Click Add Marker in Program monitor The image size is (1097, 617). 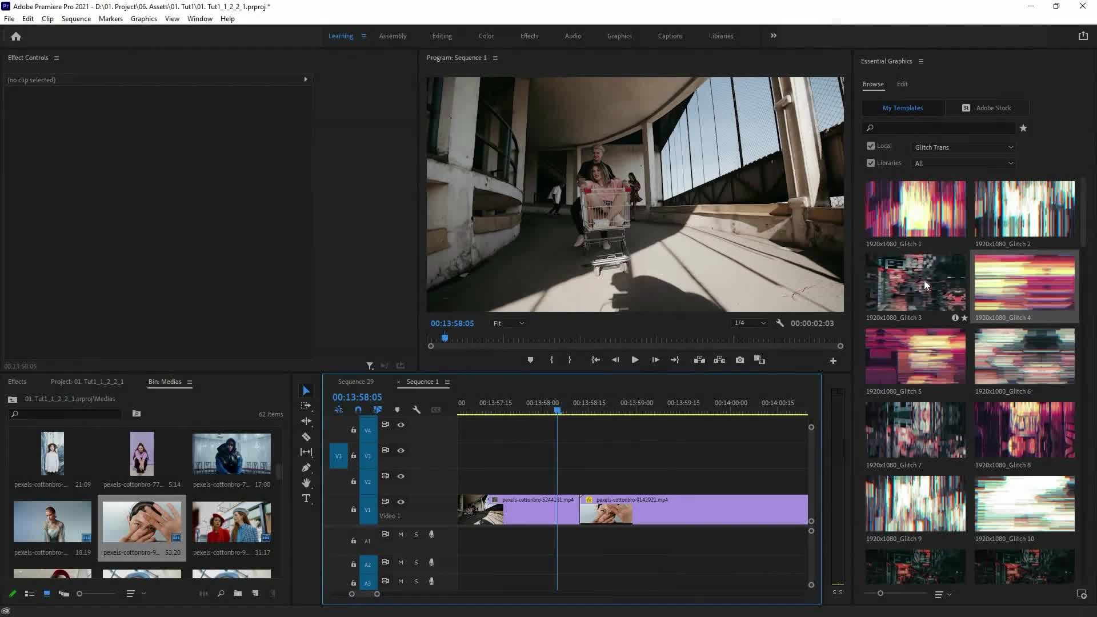(x=530, y=360)
